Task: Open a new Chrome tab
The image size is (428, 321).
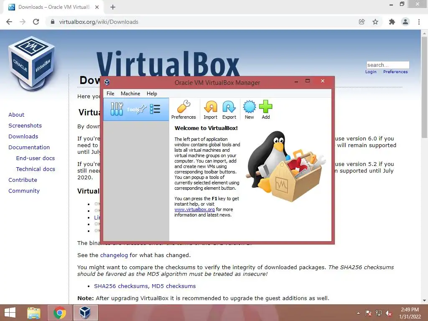Action: coord(113,7)
